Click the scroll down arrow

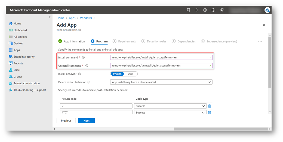coord(270,112)
